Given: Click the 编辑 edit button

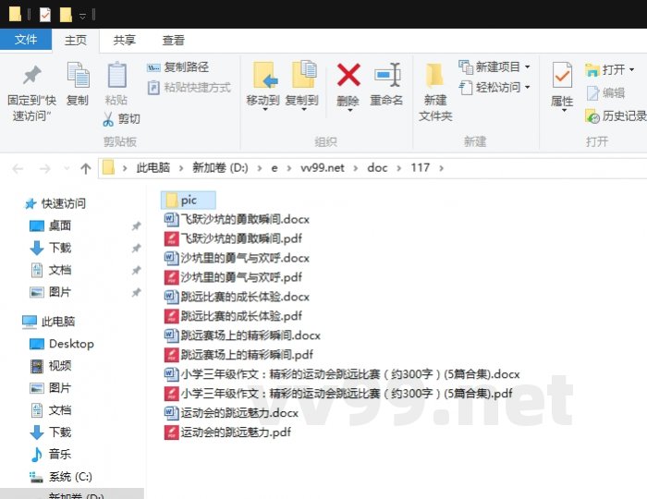Looking at the screenshot, I should click(x=604, y=93).
